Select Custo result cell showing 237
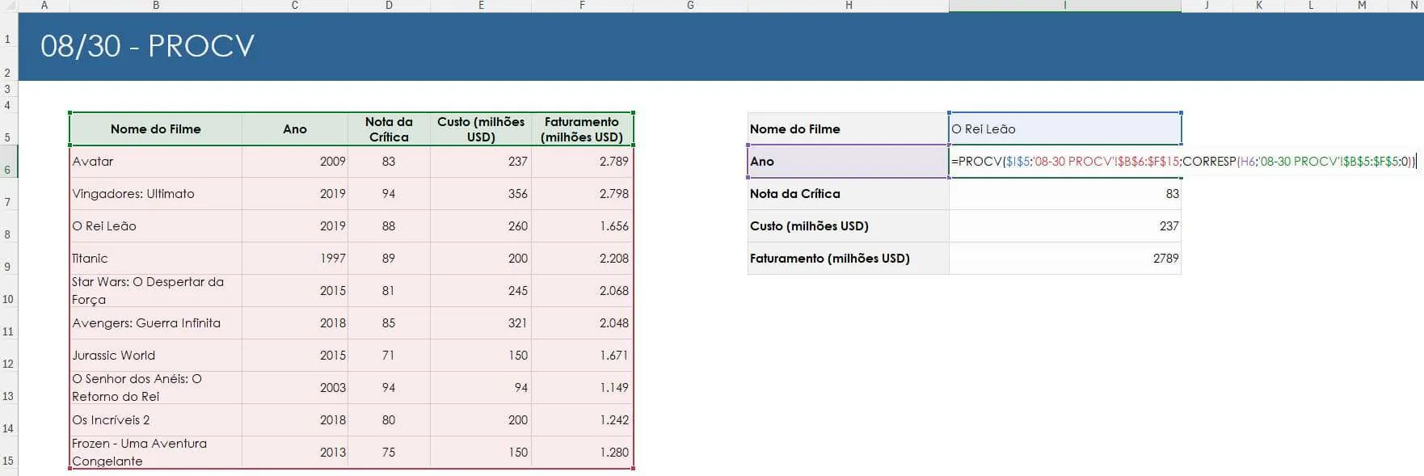This screenshot has height=476, width=1424. click(1065, 226)
